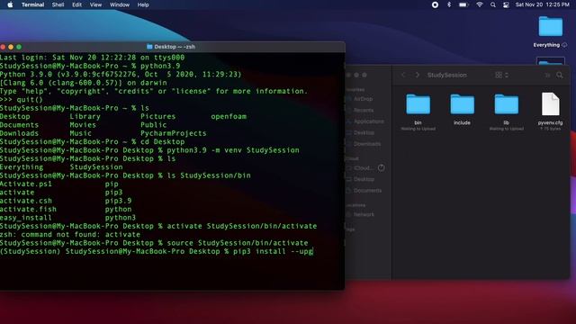Click the date and time display
The image size is (576, 324).
click(x=542, y=4)
